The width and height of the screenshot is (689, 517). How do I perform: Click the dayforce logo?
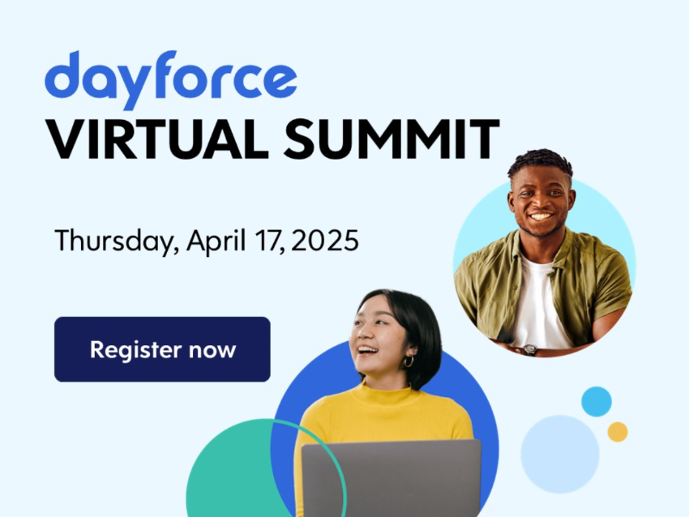[171, 80]
